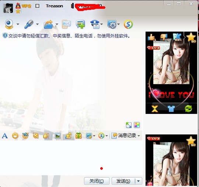Create discussion group with green plus icon
199x187 pixels.
pos(80,24)
